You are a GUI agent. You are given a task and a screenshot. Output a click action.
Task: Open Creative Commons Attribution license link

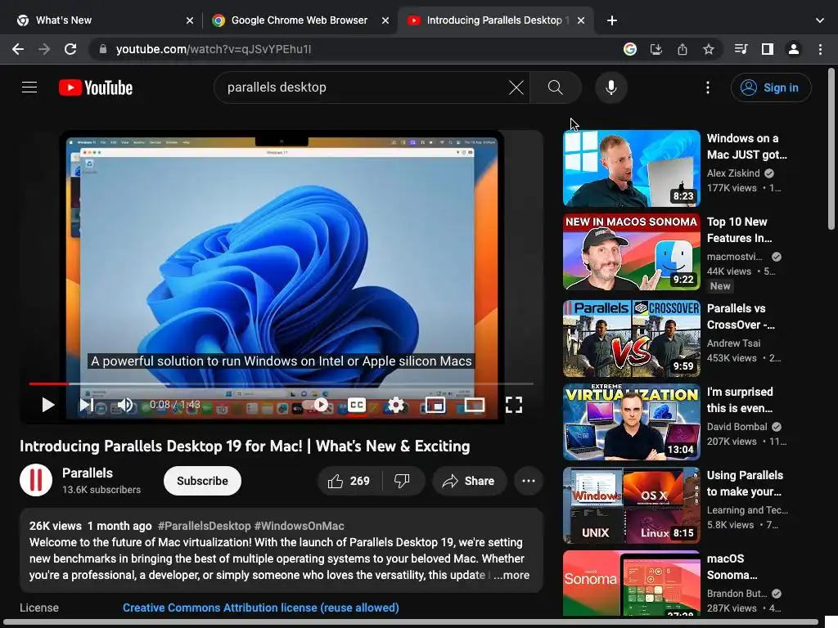[261, 608]
